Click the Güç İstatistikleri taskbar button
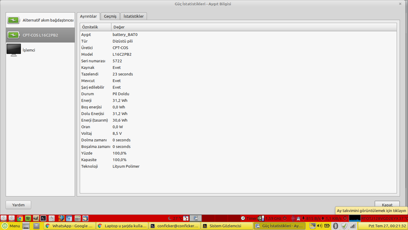This screenshot has height=230, width=408. point(279,226)
